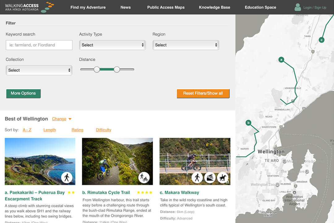Click the Change collection link
The width and height of the screenshot is (334, 223).
pyautogui.click(x=59, y=119)
